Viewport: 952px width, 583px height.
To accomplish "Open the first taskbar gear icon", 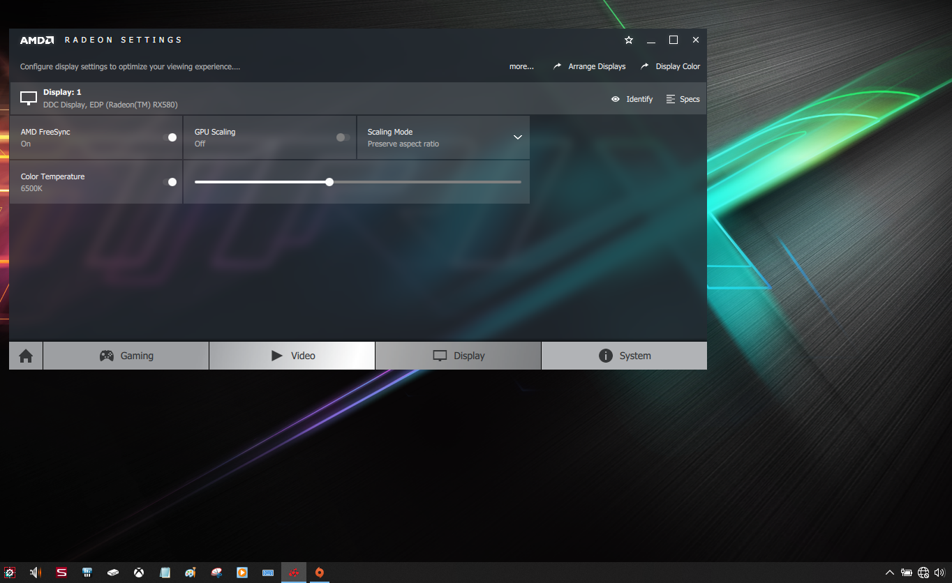I will coord(10,573).
